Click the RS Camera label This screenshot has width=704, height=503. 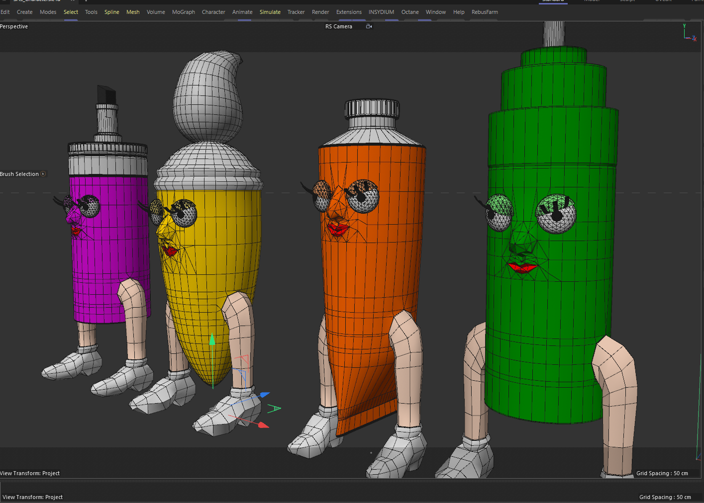(339, 26)
